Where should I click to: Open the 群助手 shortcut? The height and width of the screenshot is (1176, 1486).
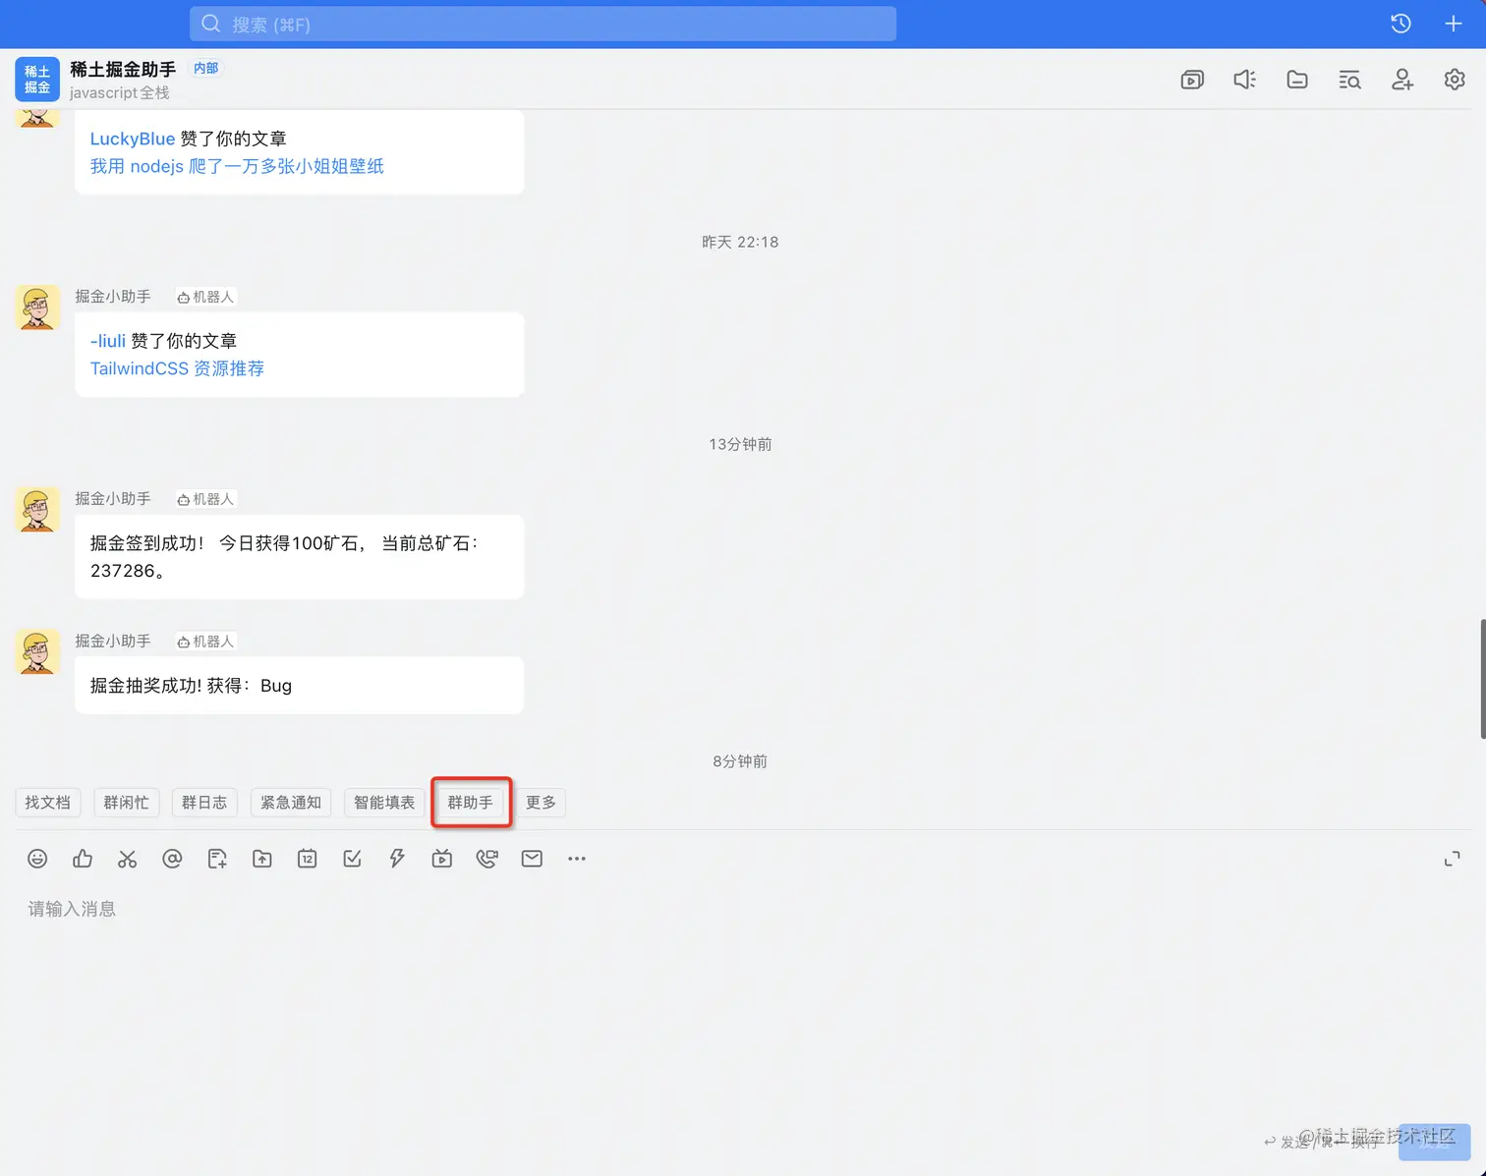tap(471, 803)
